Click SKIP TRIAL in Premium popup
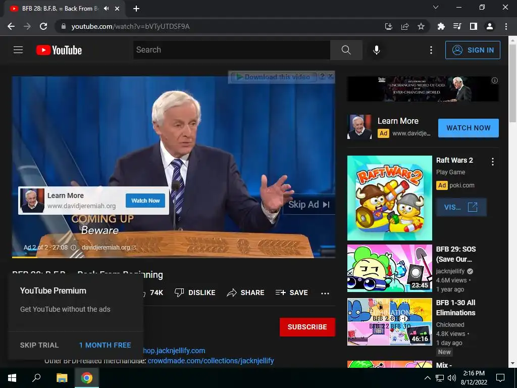517x388 pixels. click(39, 345)
